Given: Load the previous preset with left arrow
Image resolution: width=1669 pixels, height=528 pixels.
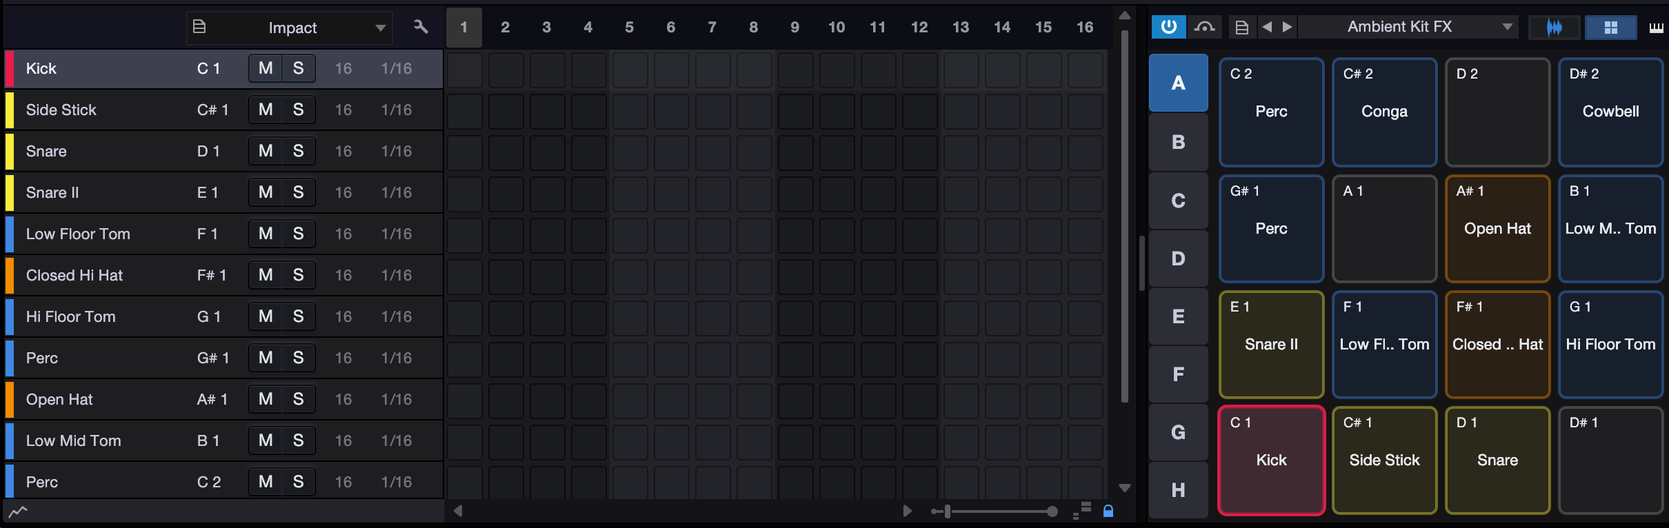Looking at the screenshot, I should pyautogui.click(x=1267, y=27).
